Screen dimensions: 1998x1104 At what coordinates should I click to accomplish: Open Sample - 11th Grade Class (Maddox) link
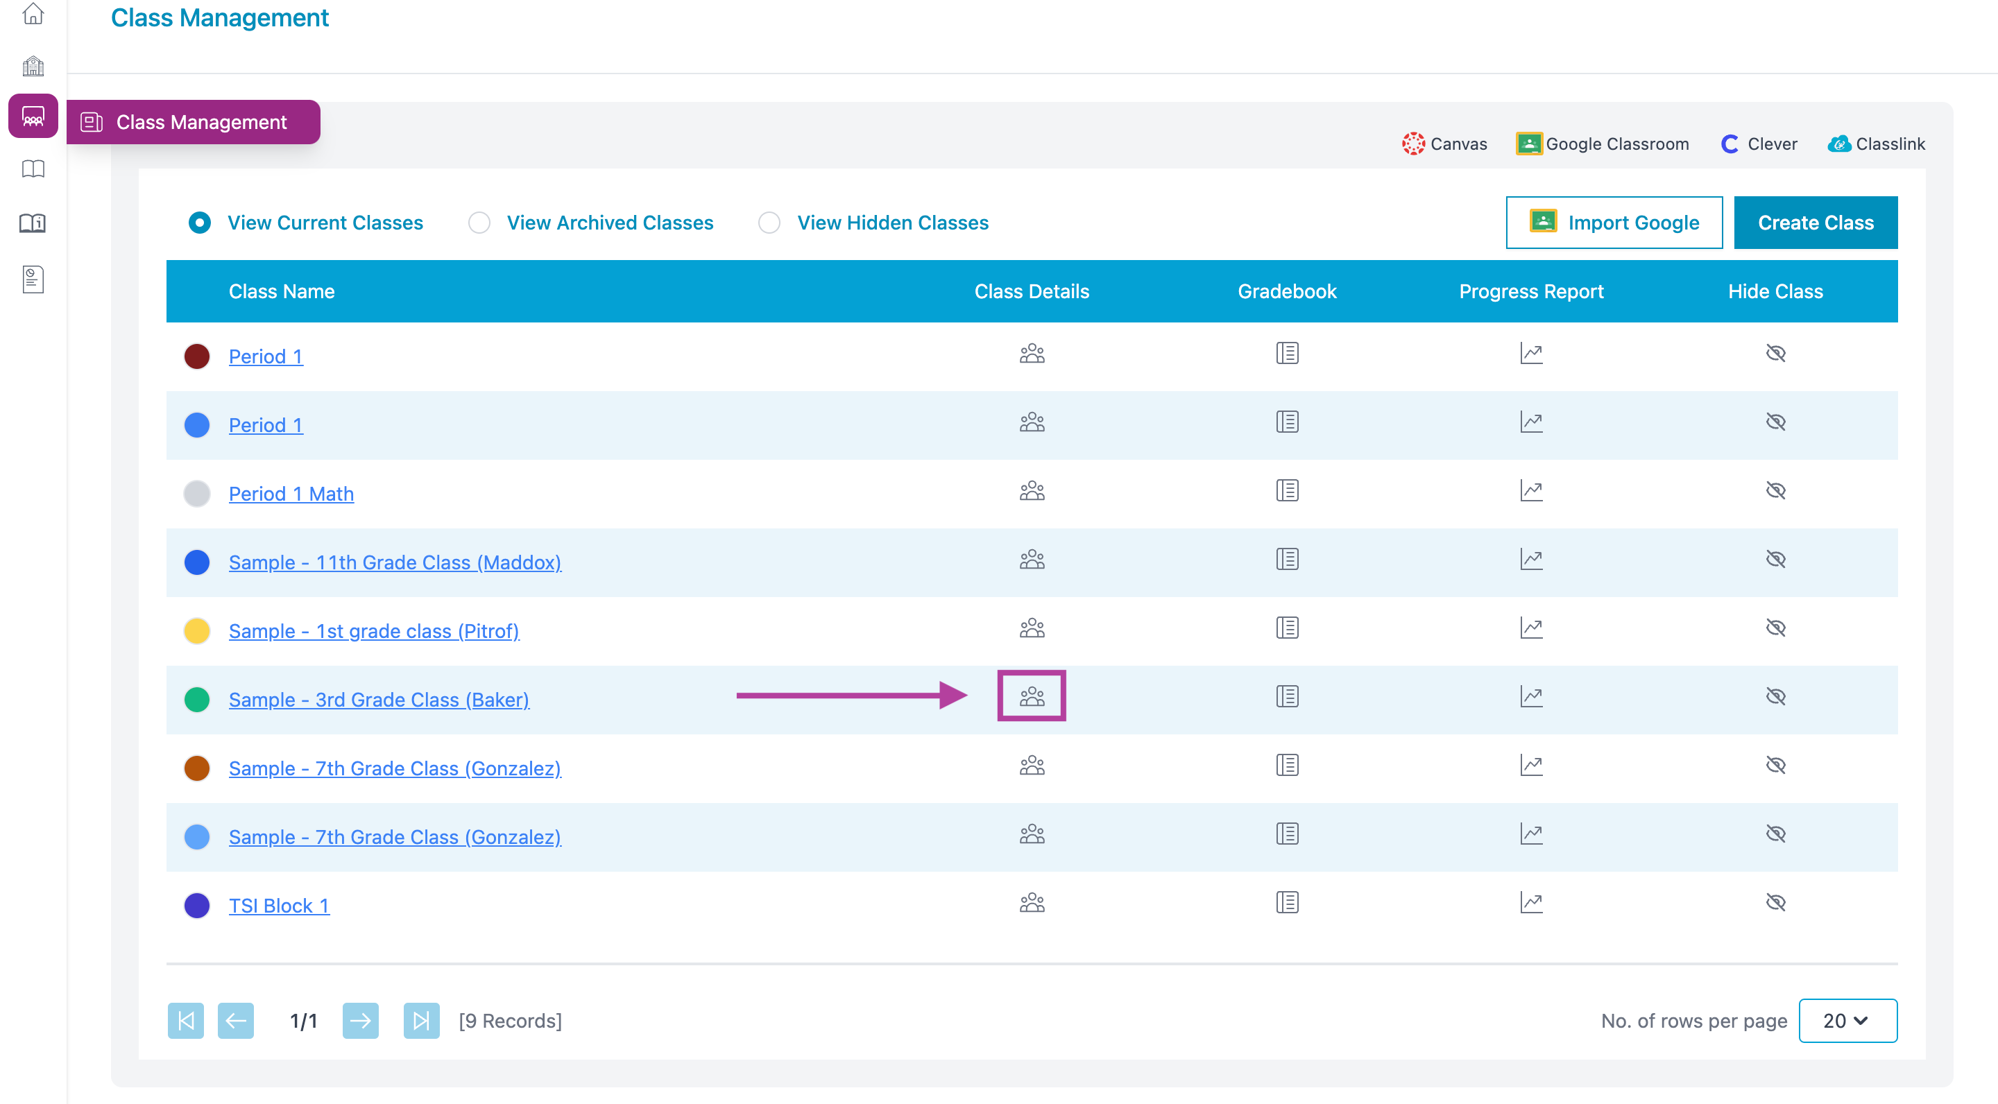[395, 563]
